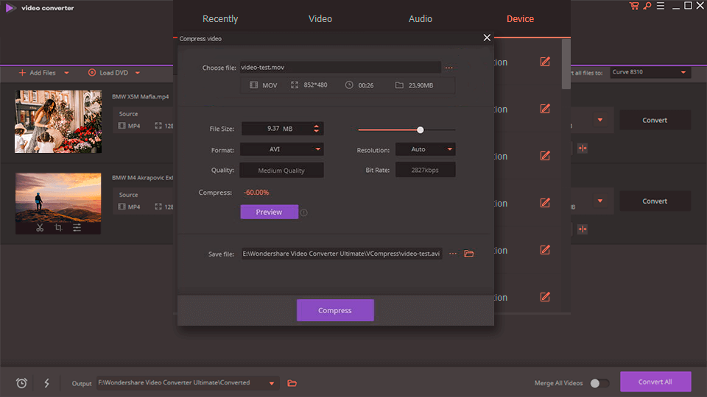Click the -60.00% compress value
This screenshot has width=707, height=397.
pos(256,192)
